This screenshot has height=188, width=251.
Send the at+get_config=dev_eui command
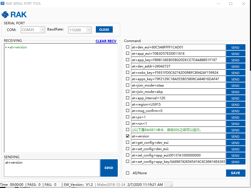[235, 143]
